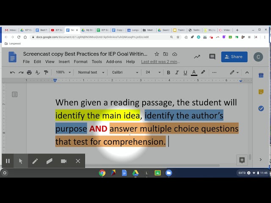This screenshot has height=203, width=271.
Task: Toggle underline formatting
Action: click(185, 72)
